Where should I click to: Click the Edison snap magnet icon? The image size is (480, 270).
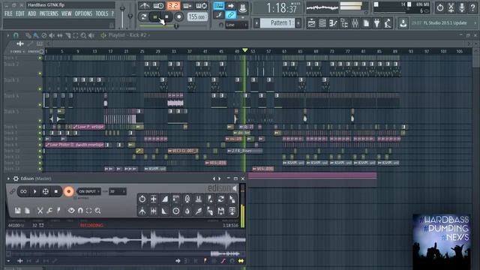80,211
